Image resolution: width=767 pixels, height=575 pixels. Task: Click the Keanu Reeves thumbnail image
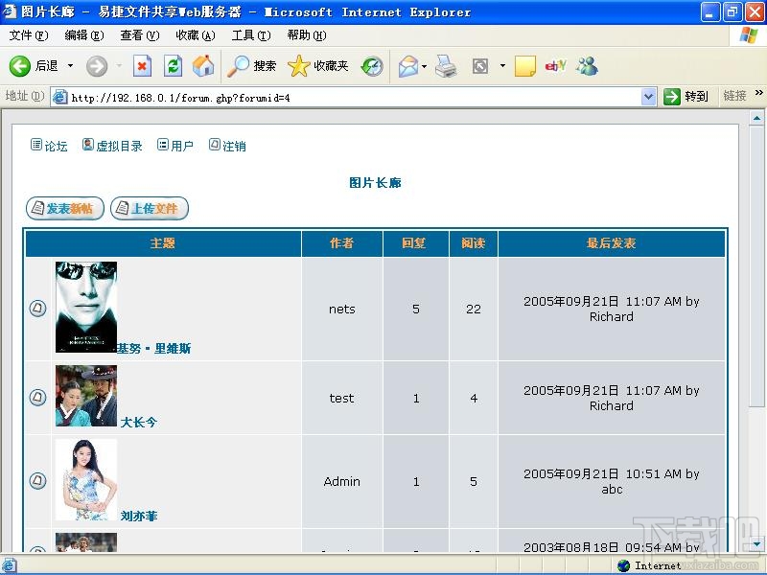[x=86, y=307]
